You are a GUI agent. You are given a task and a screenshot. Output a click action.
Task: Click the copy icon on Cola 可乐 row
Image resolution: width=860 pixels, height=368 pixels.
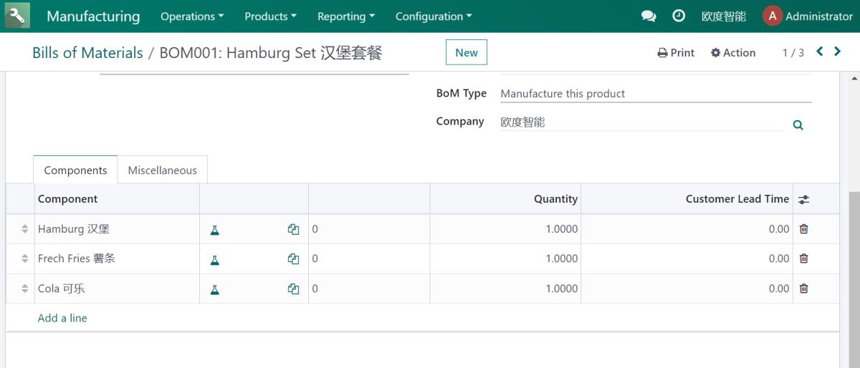(x=293, y=289)
